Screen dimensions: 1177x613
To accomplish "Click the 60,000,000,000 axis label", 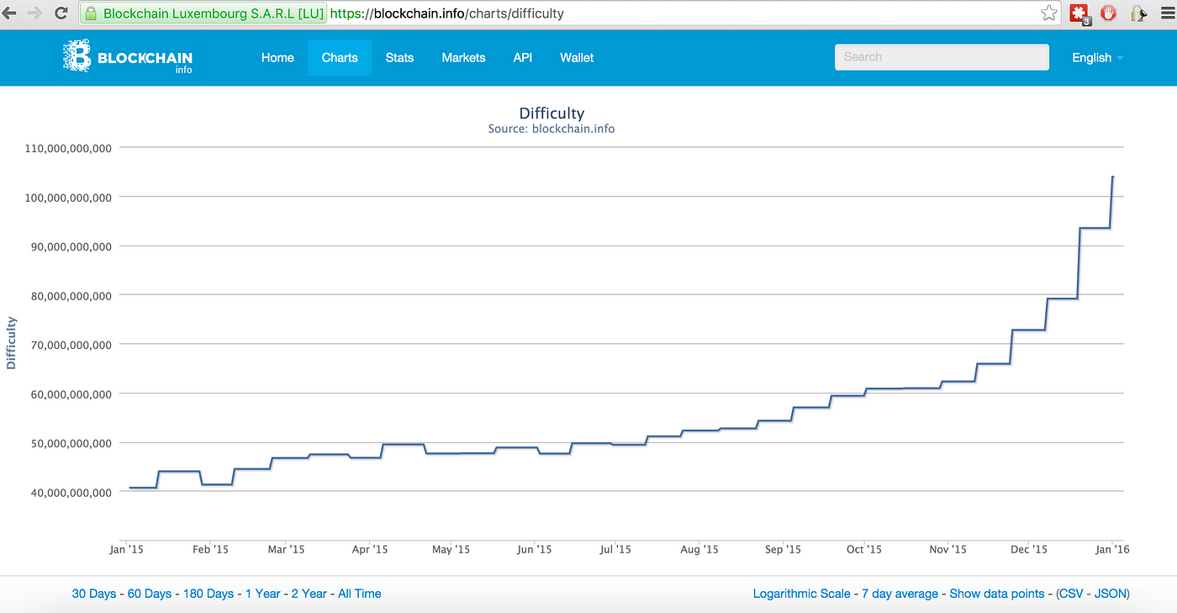I will click(71, 394).
